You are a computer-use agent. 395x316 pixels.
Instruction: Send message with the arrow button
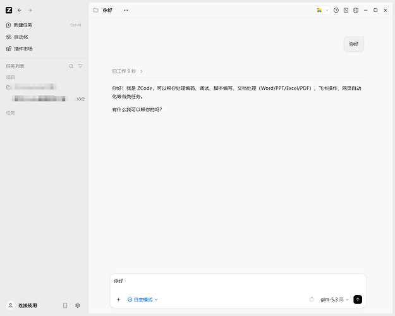click(x=358, y=300)
